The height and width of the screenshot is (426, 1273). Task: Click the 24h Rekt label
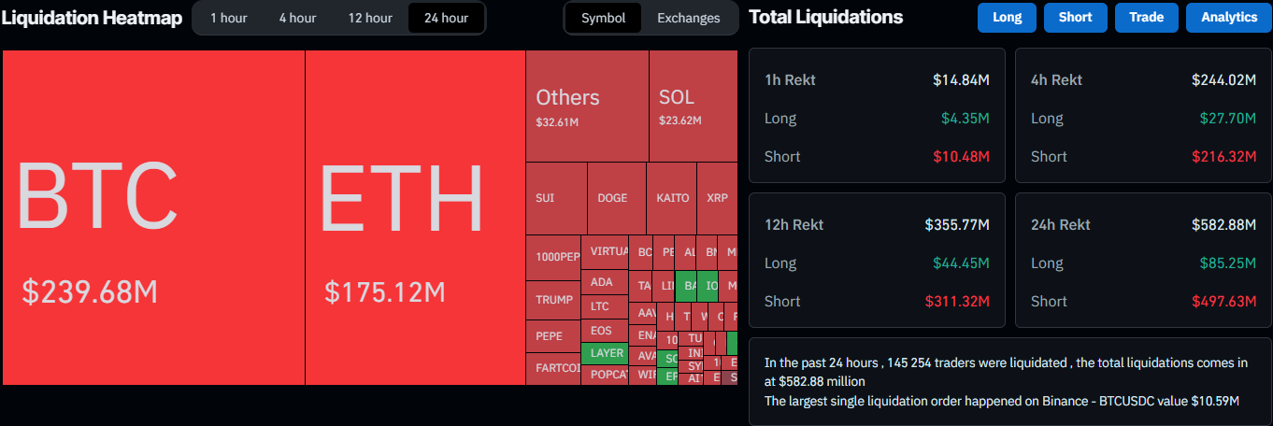(1061, 225)
